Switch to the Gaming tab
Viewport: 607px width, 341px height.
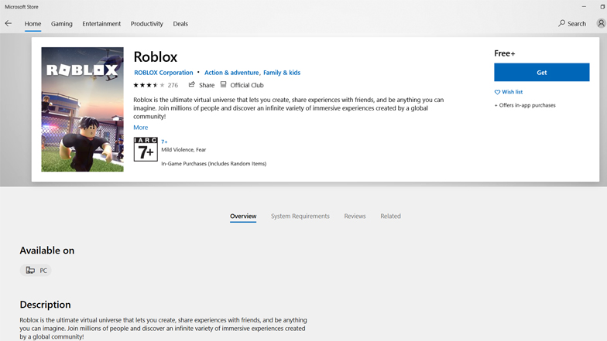pyautogui.click(x=62, y=23)
